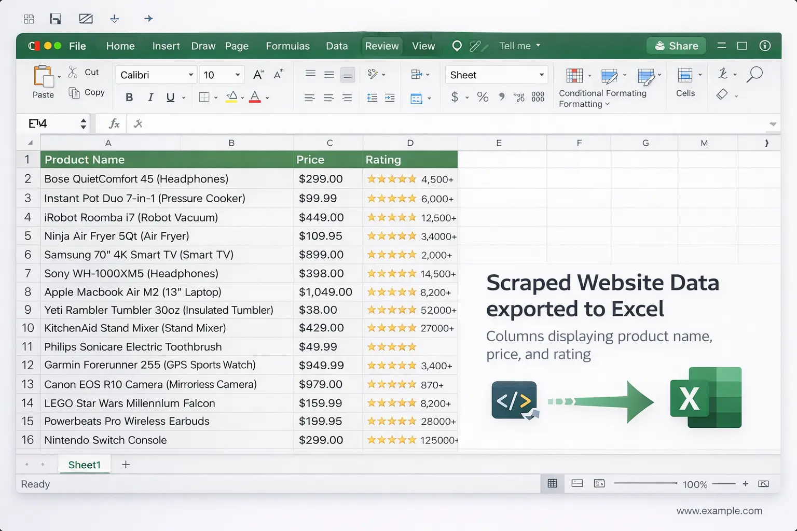The height and width of the screenshot is (531, 797).
Task: Click the sort and filter icon
Action: pyautogui.click(x=723, y=73)
